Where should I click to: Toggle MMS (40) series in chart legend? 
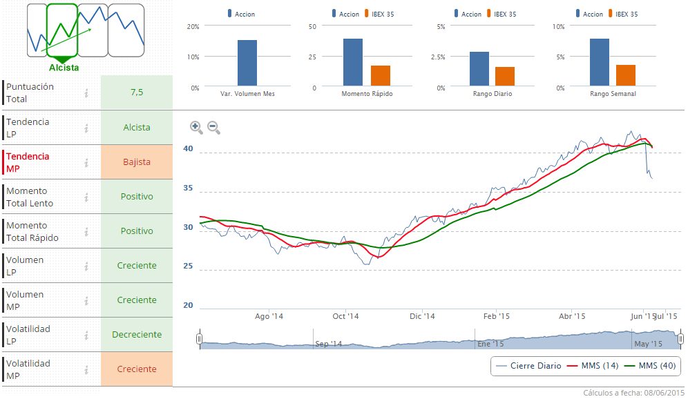(650, 366)
